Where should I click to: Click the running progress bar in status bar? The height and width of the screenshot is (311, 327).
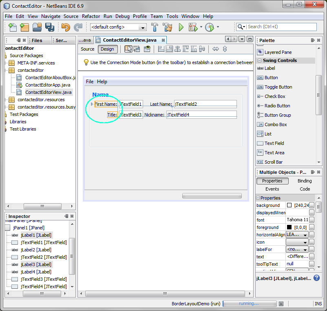[250, 304]
